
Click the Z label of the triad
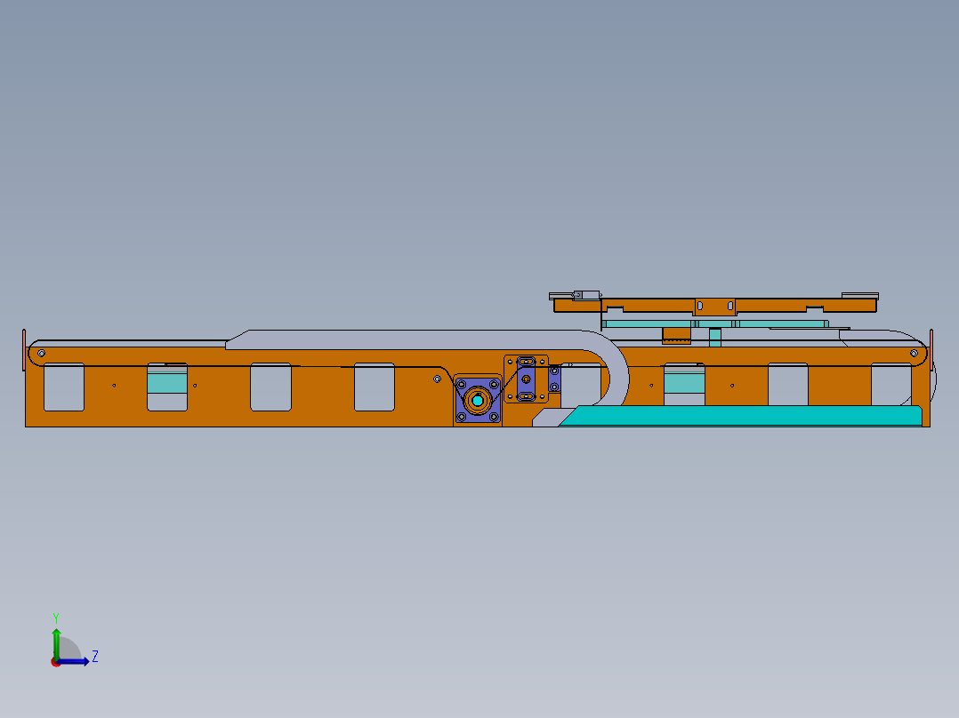[95, 657]
